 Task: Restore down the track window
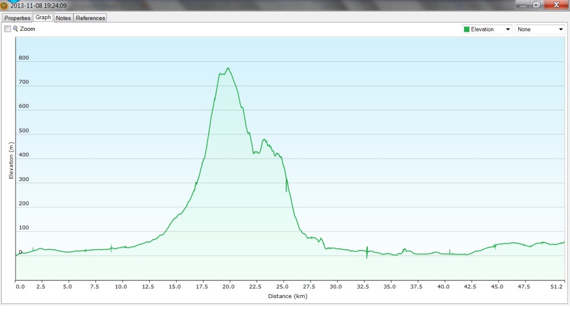(x=536, y=5)
